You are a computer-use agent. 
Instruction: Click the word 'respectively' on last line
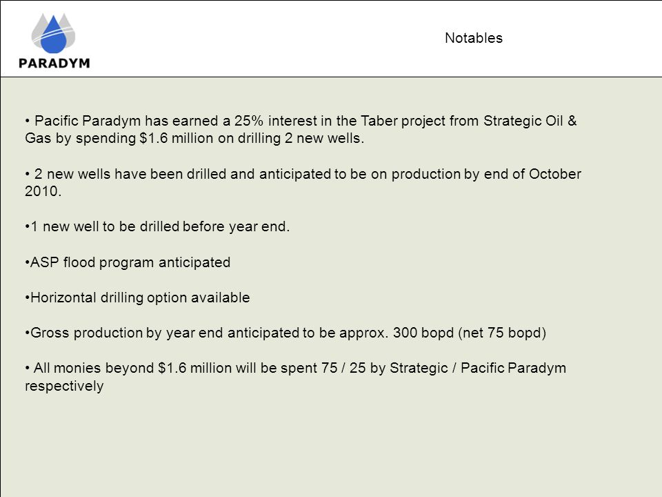64,386
